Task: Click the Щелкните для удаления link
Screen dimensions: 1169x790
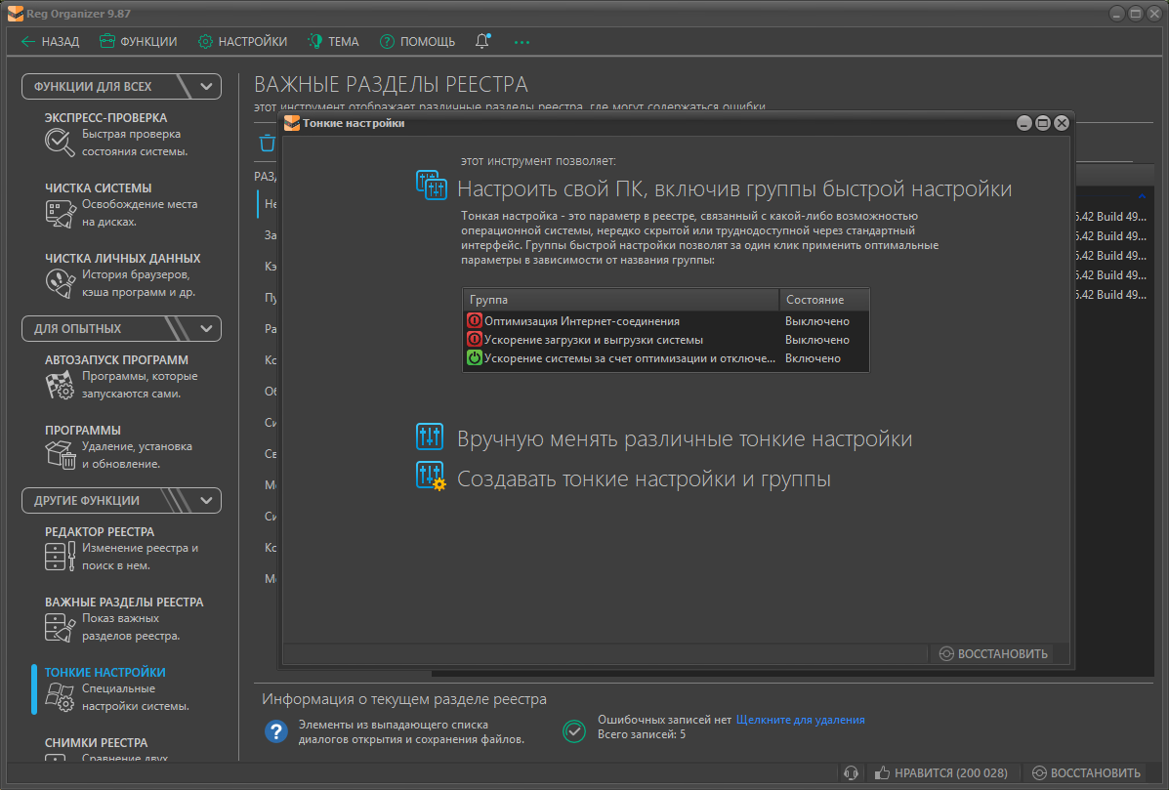Action: coord(800,720)
